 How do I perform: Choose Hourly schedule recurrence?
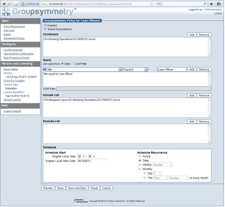(x=140, y=156)
